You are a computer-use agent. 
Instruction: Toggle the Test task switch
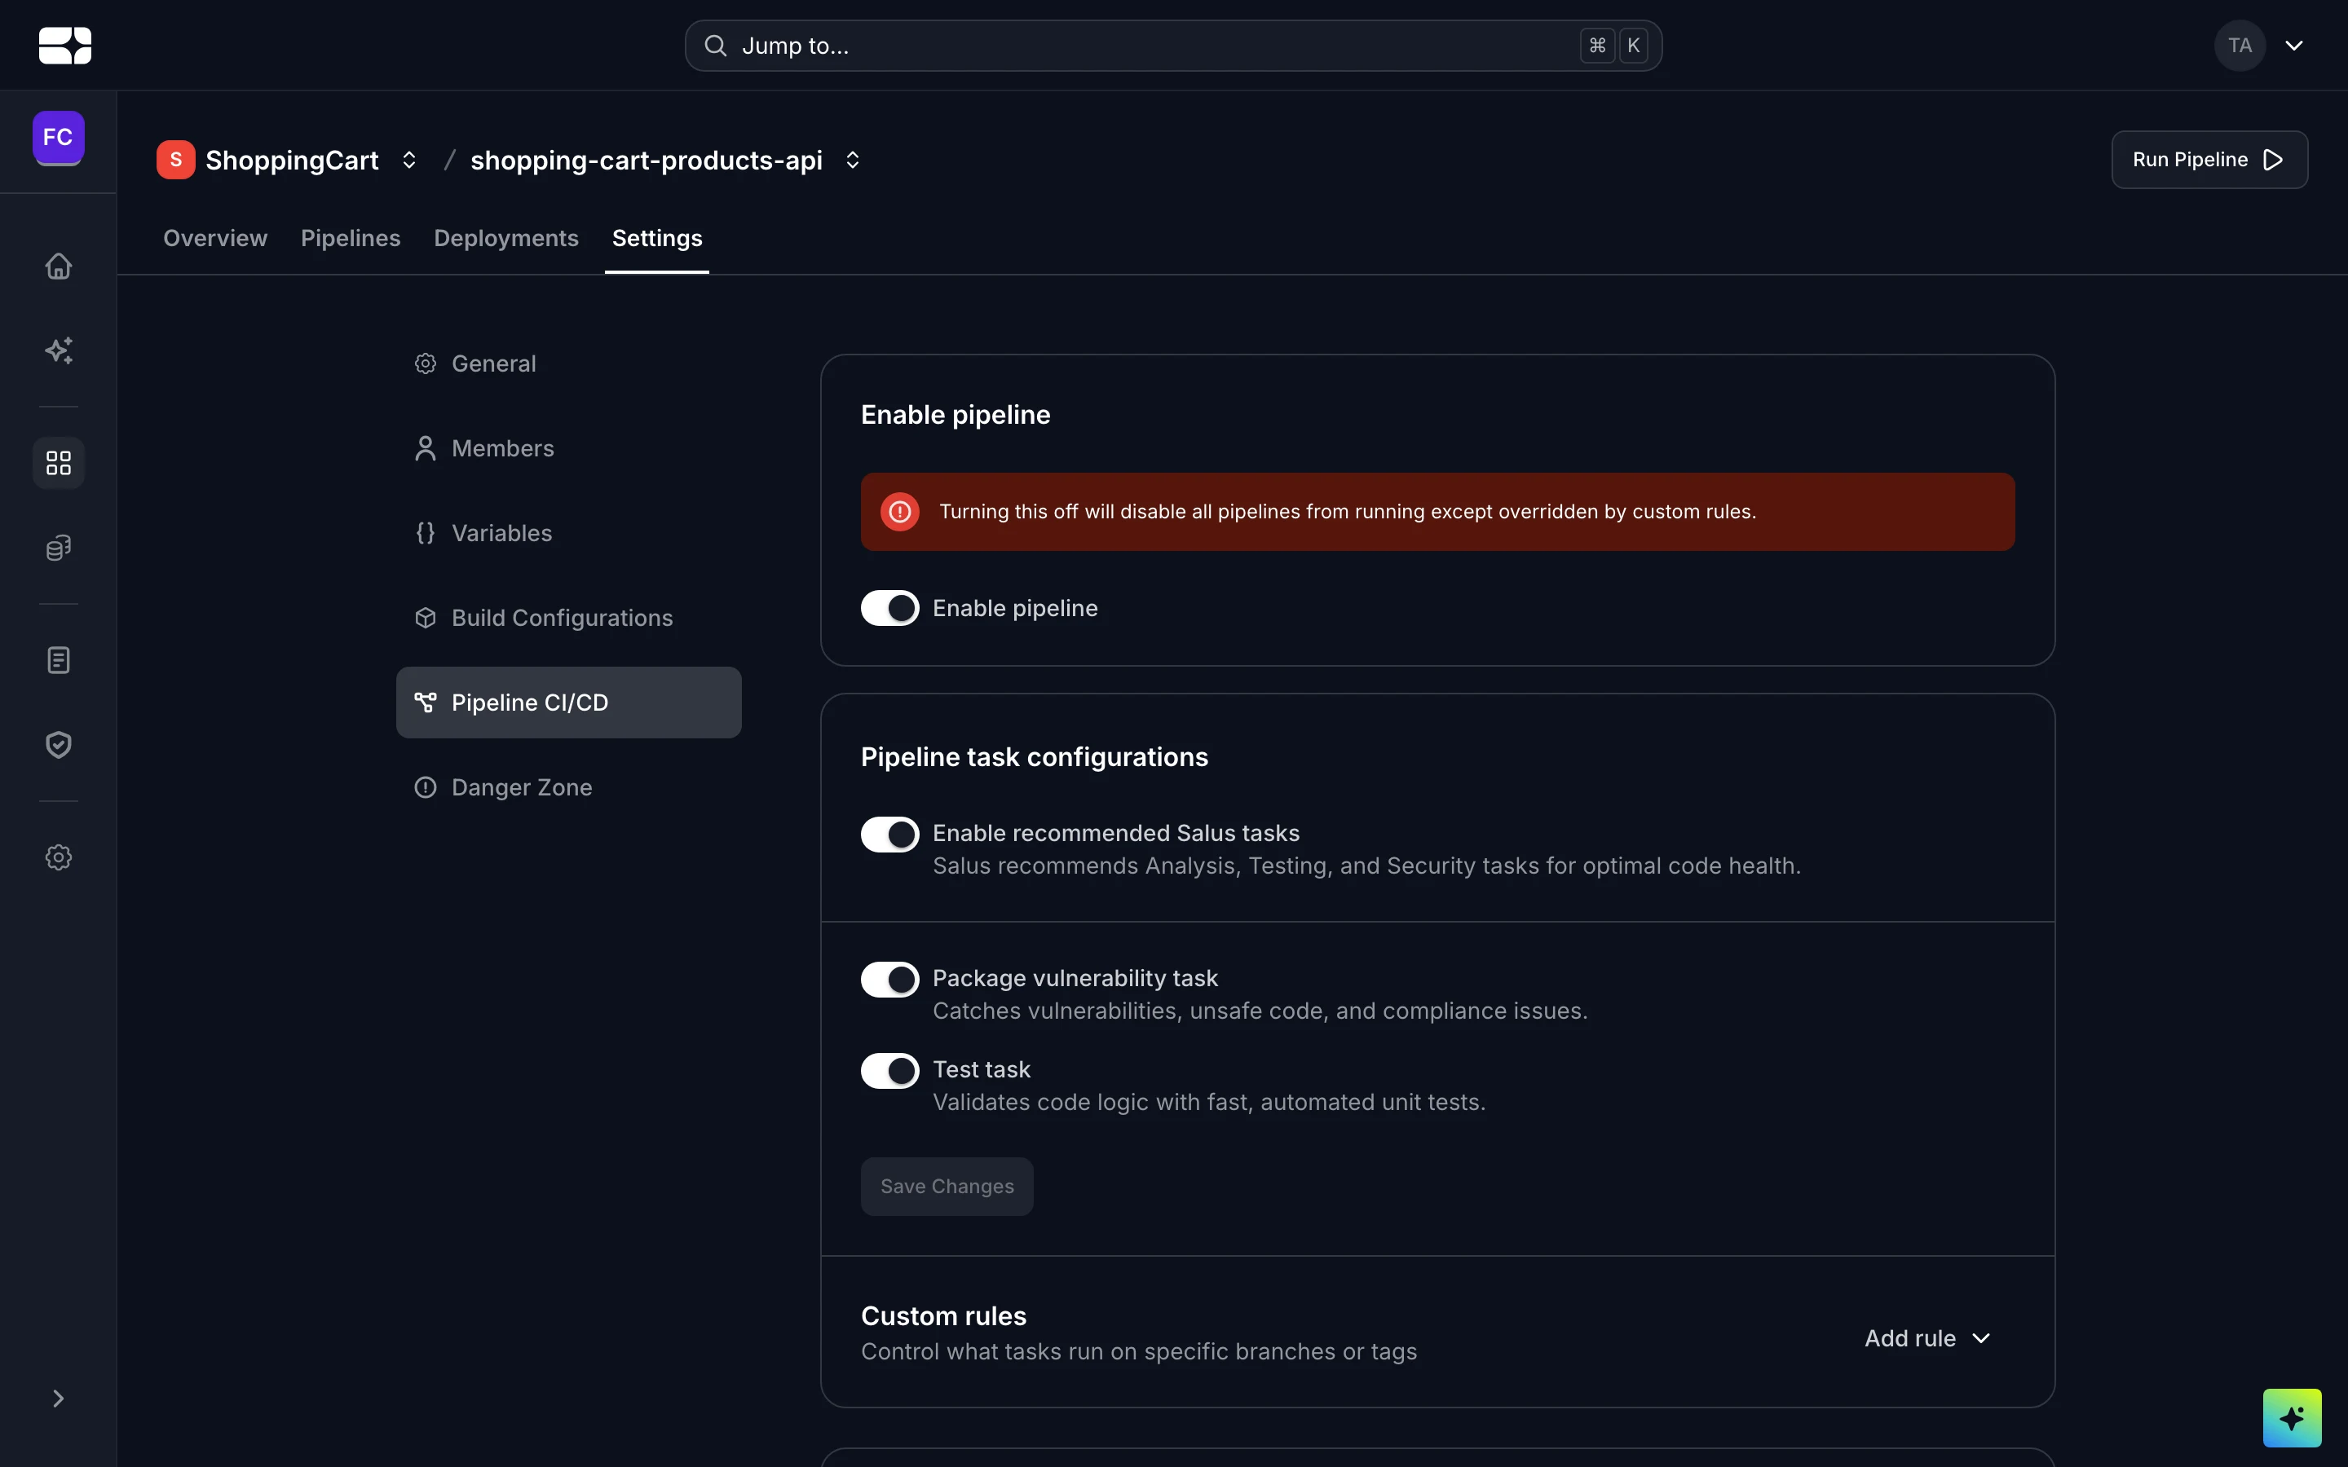tap(889, 1071)
